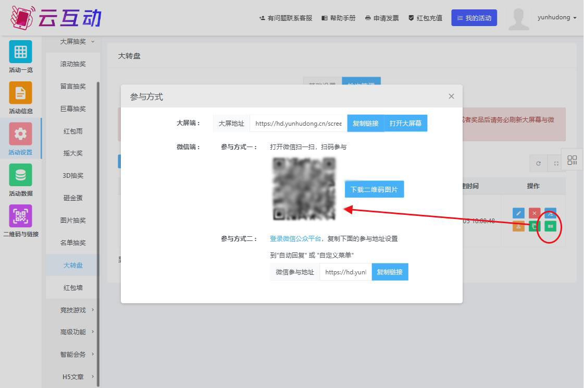The image size is (584, 388).
Task: Click the 大屏地址 URL input field
Action: [298, 124]
